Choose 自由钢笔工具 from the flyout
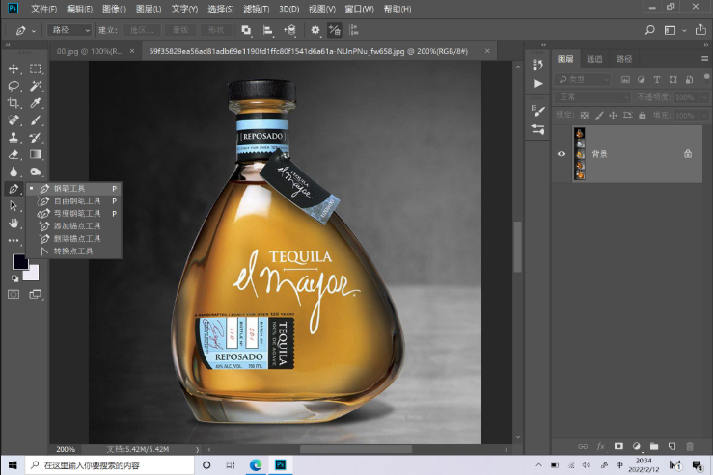Viewport: 713px width, 475px height. [x=73, y=200]
